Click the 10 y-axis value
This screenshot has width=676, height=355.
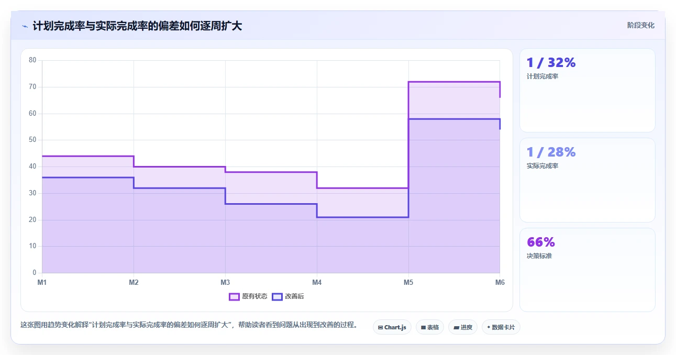point(32,246)
